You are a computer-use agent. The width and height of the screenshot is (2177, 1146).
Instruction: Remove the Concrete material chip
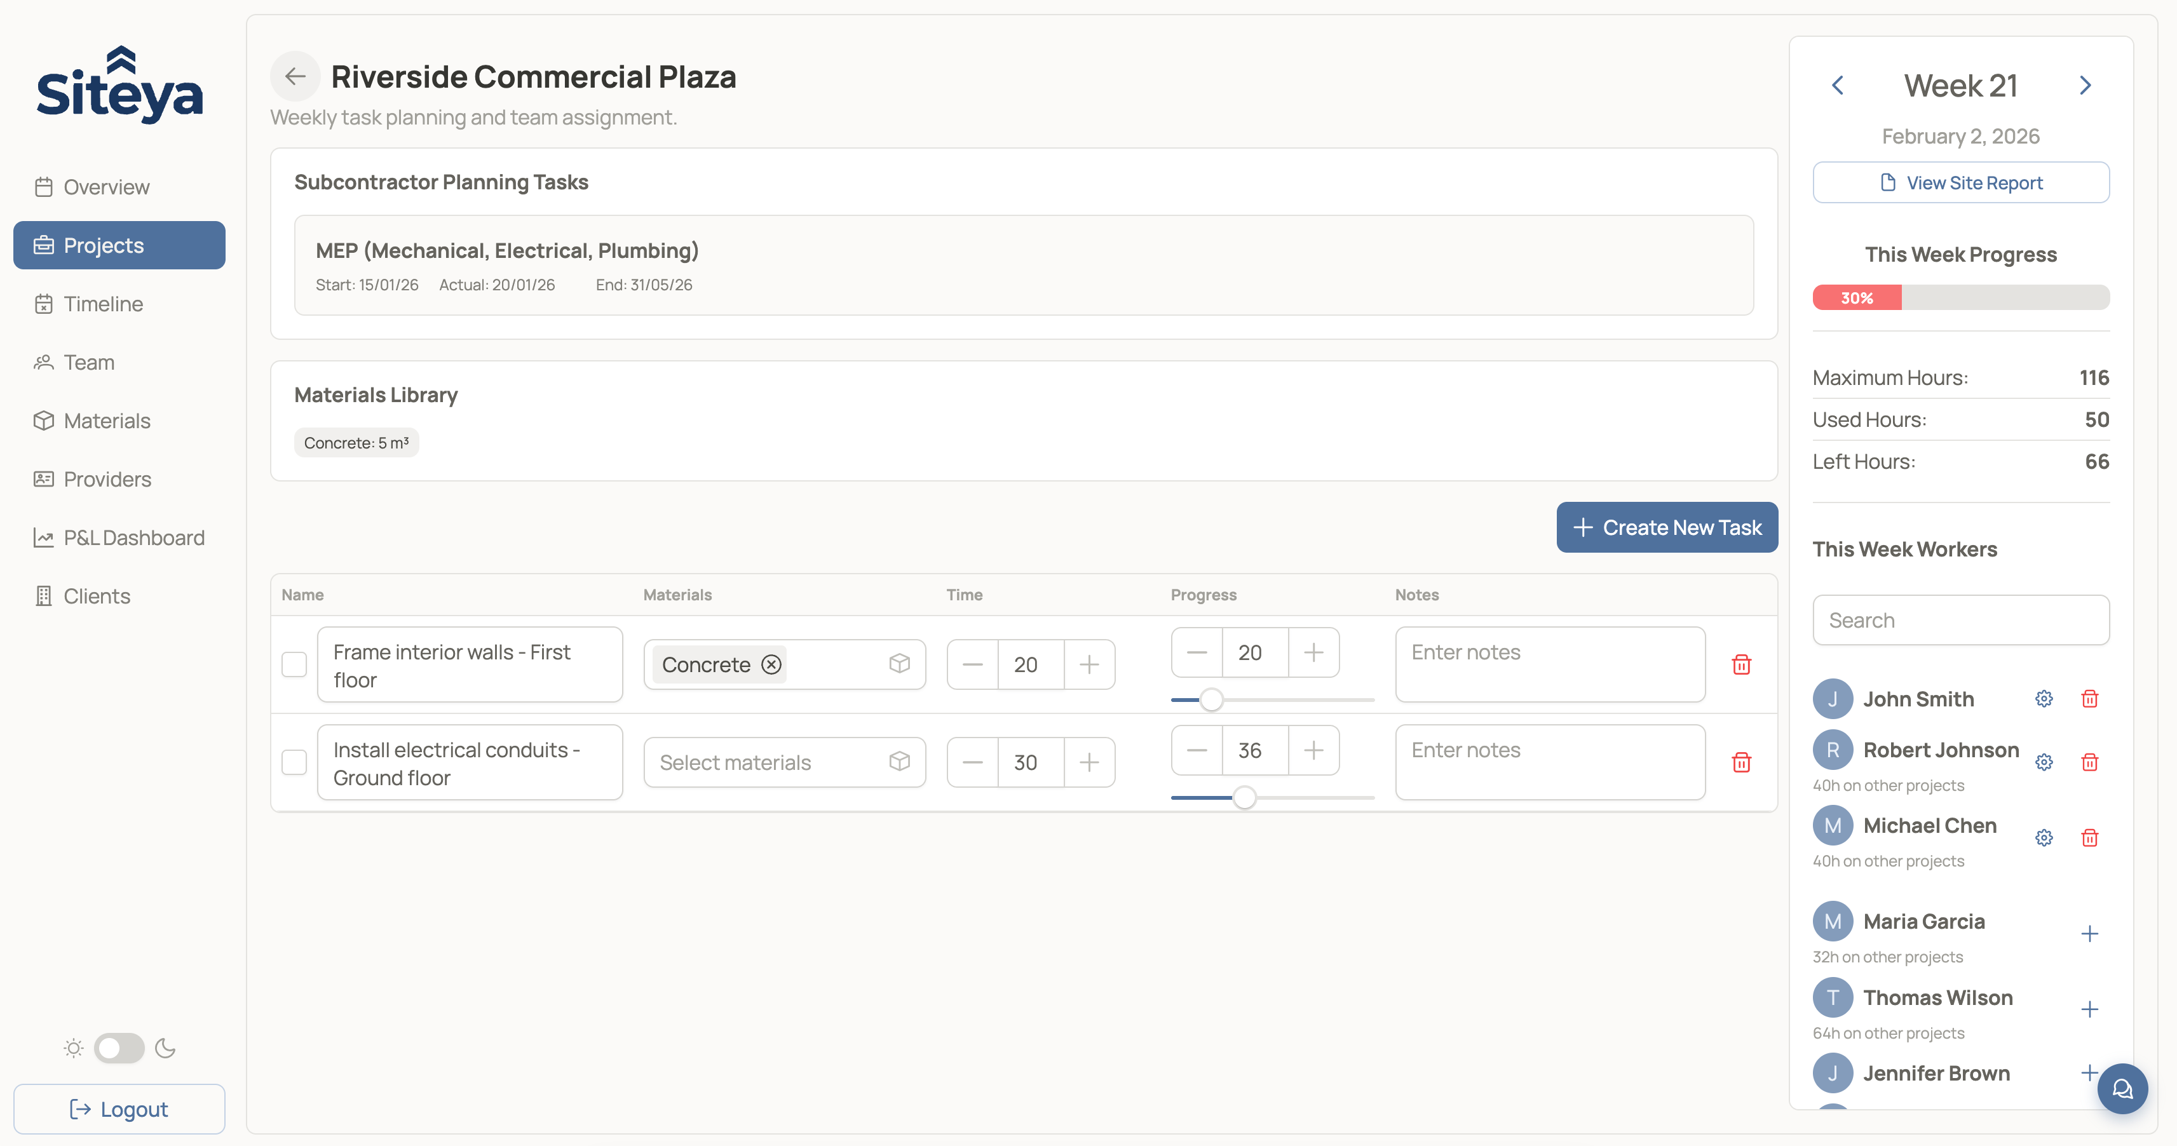(770, 664)
